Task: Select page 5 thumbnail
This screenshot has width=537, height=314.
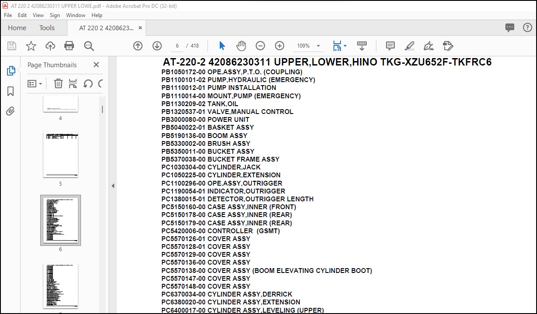Action: pyautogui.click(x=60, y=155)
